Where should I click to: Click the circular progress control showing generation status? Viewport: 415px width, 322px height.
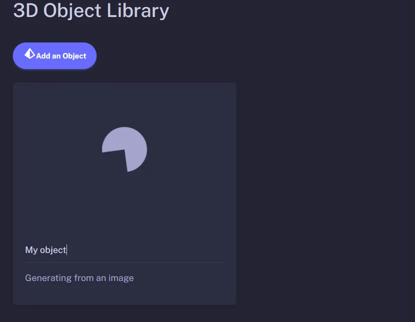[124, 149]
